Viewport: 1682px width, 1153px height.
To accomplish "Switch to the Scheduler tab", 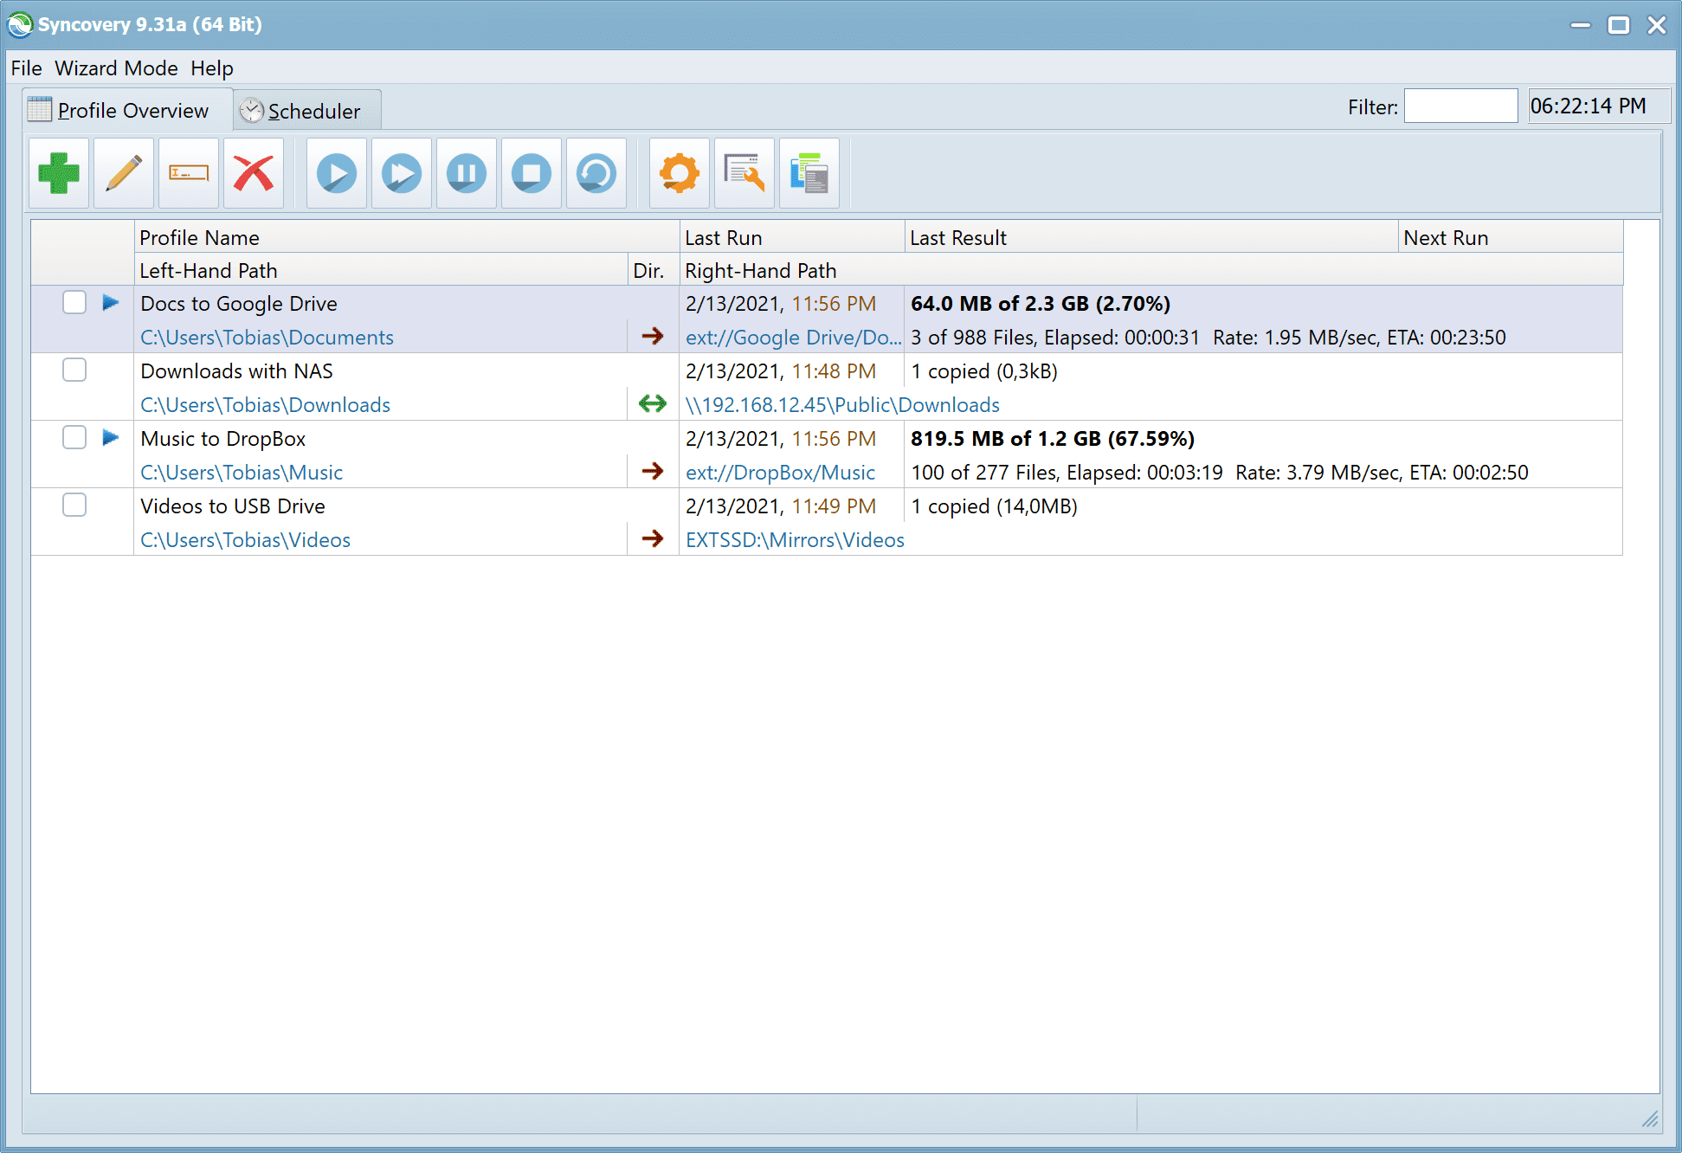I will click(x=299, y=111).
